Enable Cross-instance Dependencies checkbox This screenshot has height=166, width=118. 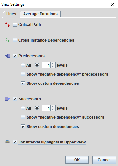pyautogui.click(x=15, y=40)
